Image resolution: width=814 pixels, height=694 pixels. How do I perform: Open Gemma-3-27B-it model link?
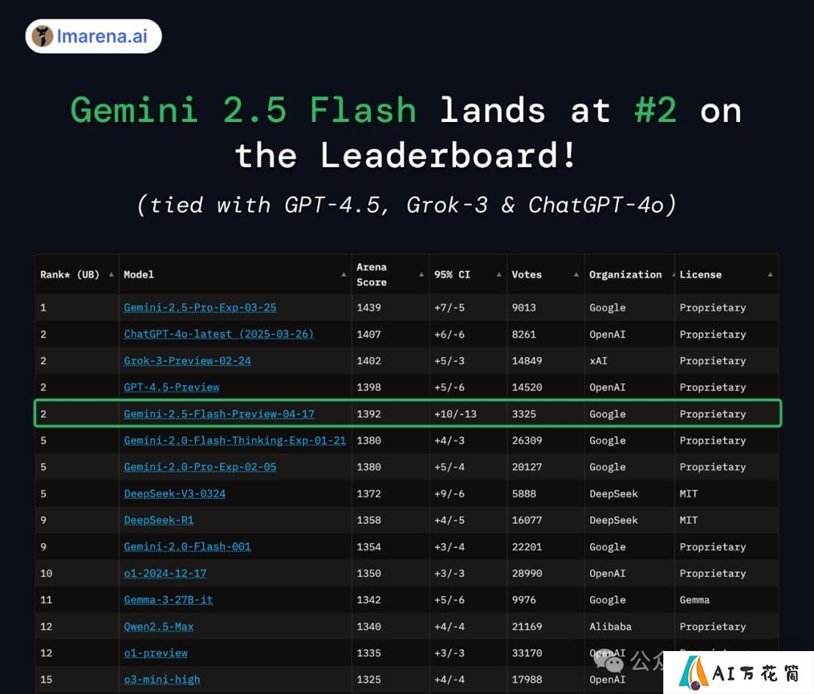pos(168,600)
